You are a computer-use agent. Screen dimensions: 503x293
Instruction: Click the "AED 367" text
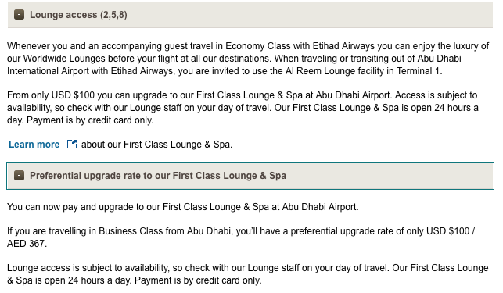click(x=27, y=244)
